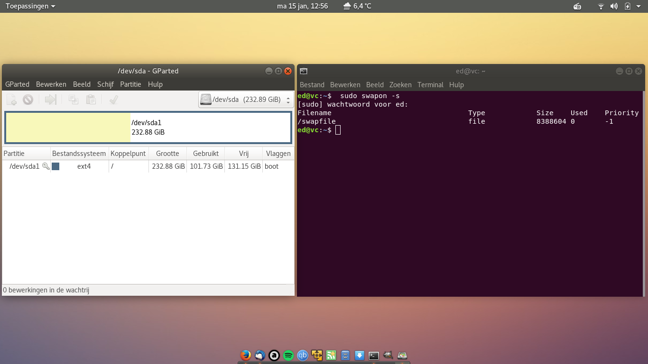Image resolution: width=648 pixels, height=364 pixels.
Task: Click the blue download arrow dock icon
Action: [360, 355]
